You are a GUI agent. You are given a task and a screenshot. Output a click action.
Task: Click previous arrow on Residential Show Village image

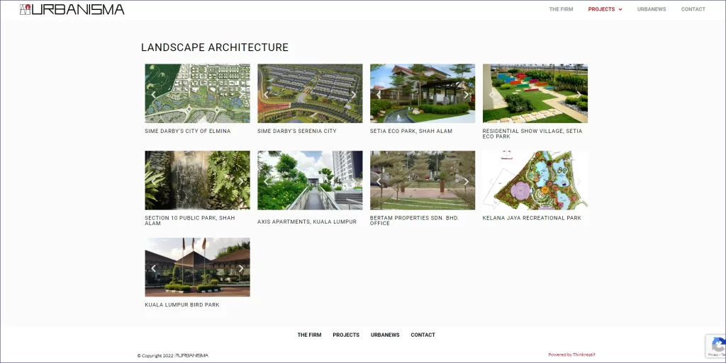491,95
